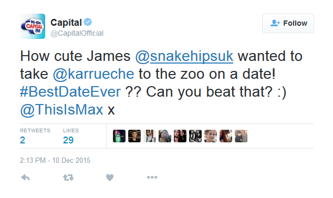Retweet using the retweet arrows icon
The height and width of the screenshot is (198, 333).
[x=68, y=178]
